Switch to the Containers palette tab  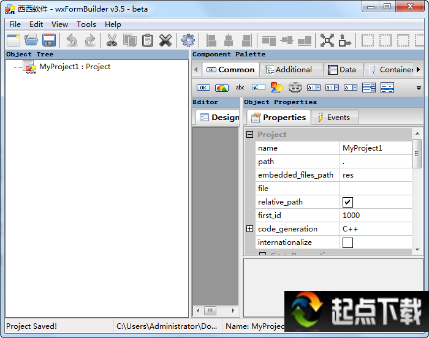pyautogui.click(x=390, y=70)
